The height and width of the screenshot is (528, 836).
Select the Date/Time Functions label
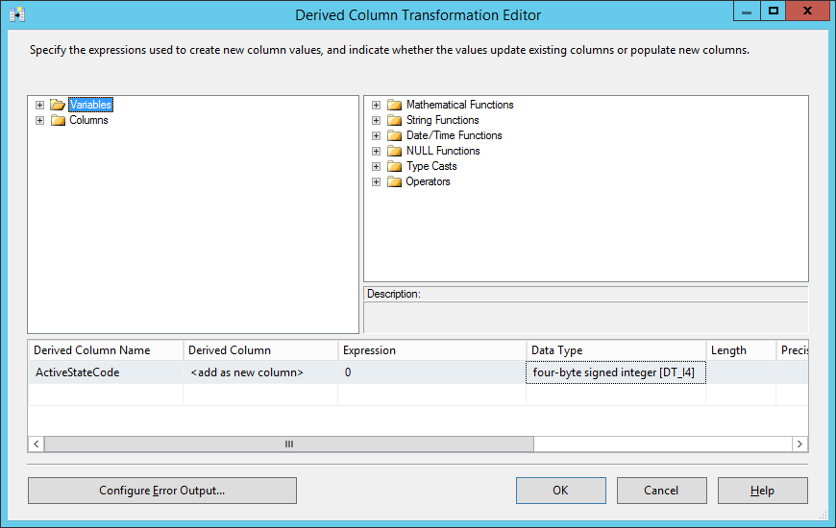[455, 136]
